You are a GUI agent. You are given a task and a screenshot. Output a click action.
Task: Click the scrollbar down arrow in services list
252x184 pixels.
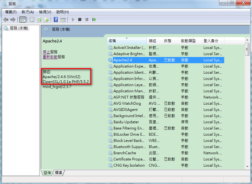(x=247, y=166)
